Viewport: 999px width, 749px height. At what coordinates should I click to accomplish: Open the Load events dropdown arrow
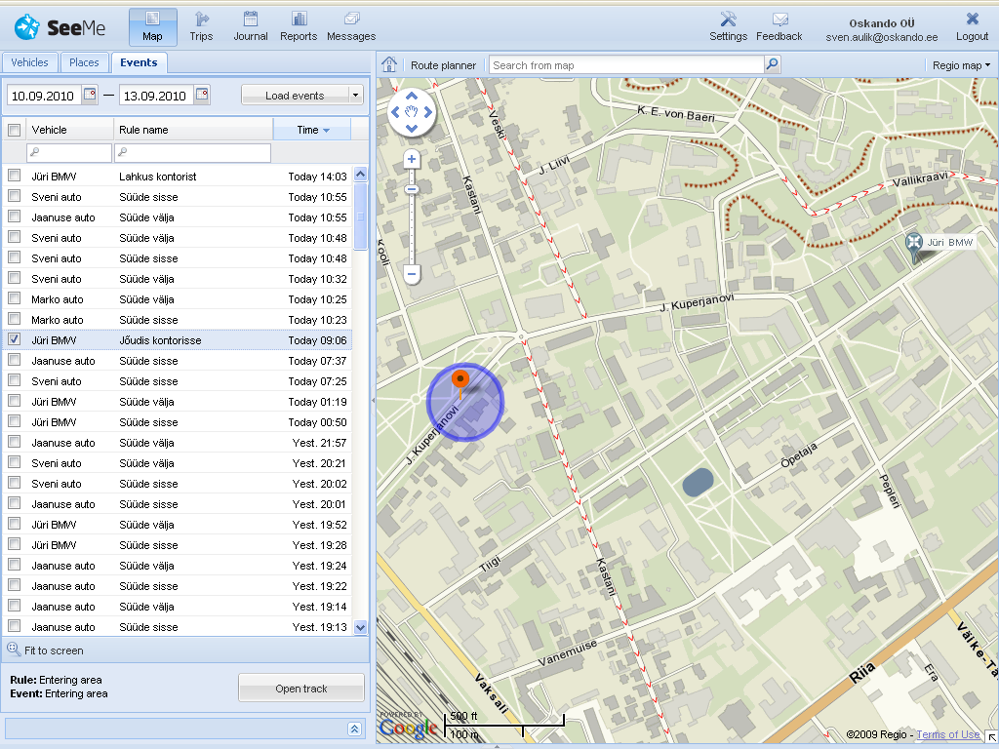(356, 95)
